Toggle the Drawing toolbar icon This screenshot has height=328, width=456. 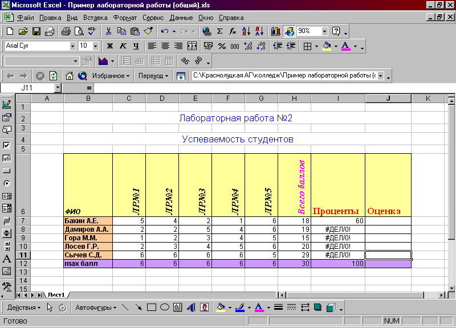[289, 31]
